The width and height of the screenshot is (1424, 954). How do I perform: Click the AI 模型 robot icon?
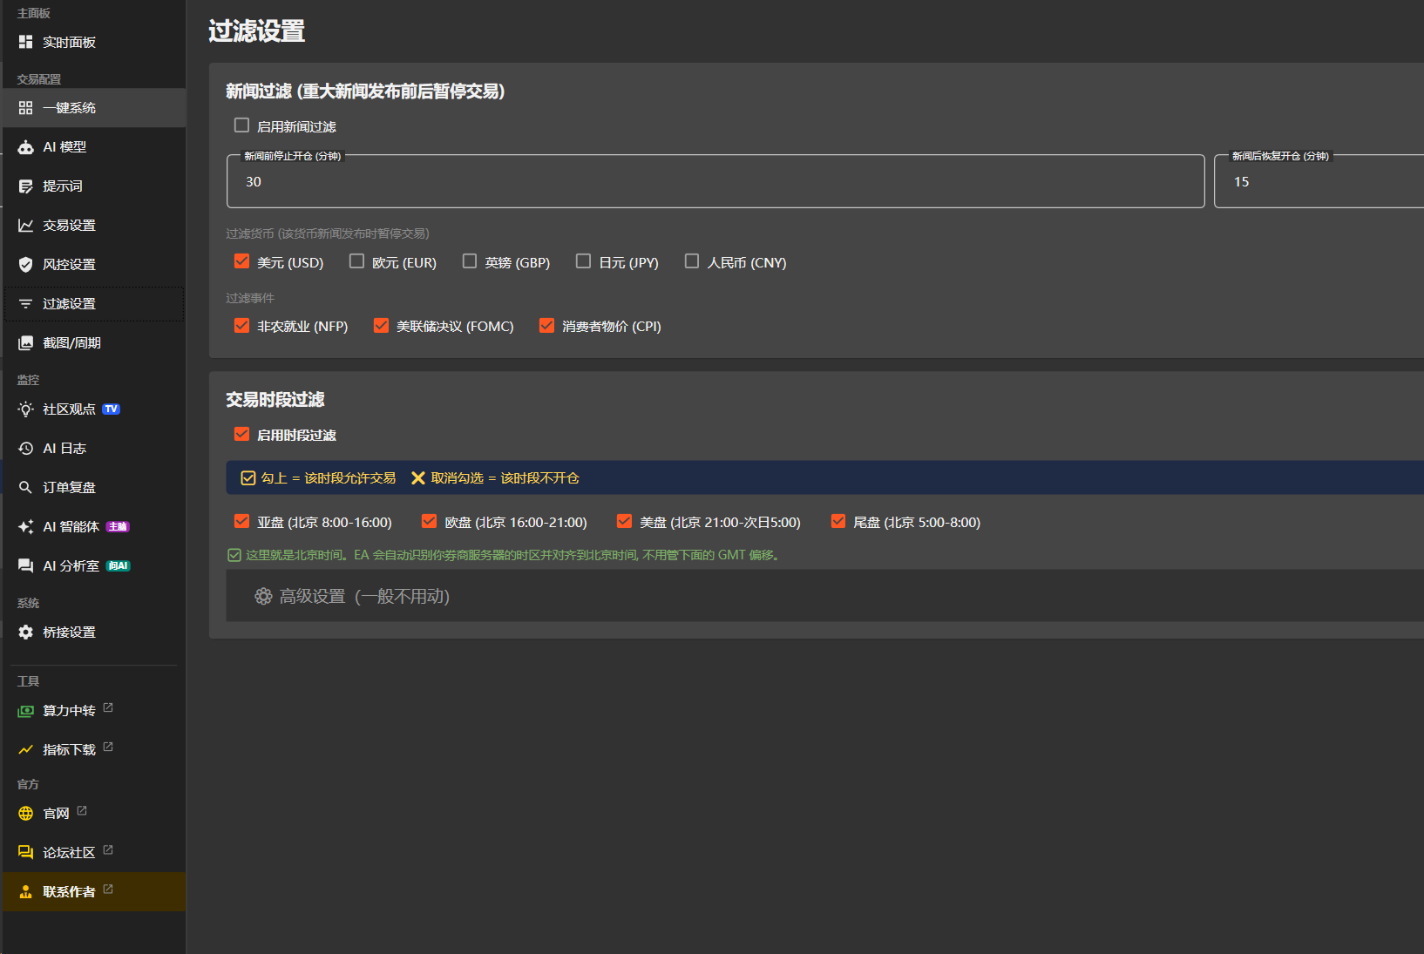click(x=25, y=147)
